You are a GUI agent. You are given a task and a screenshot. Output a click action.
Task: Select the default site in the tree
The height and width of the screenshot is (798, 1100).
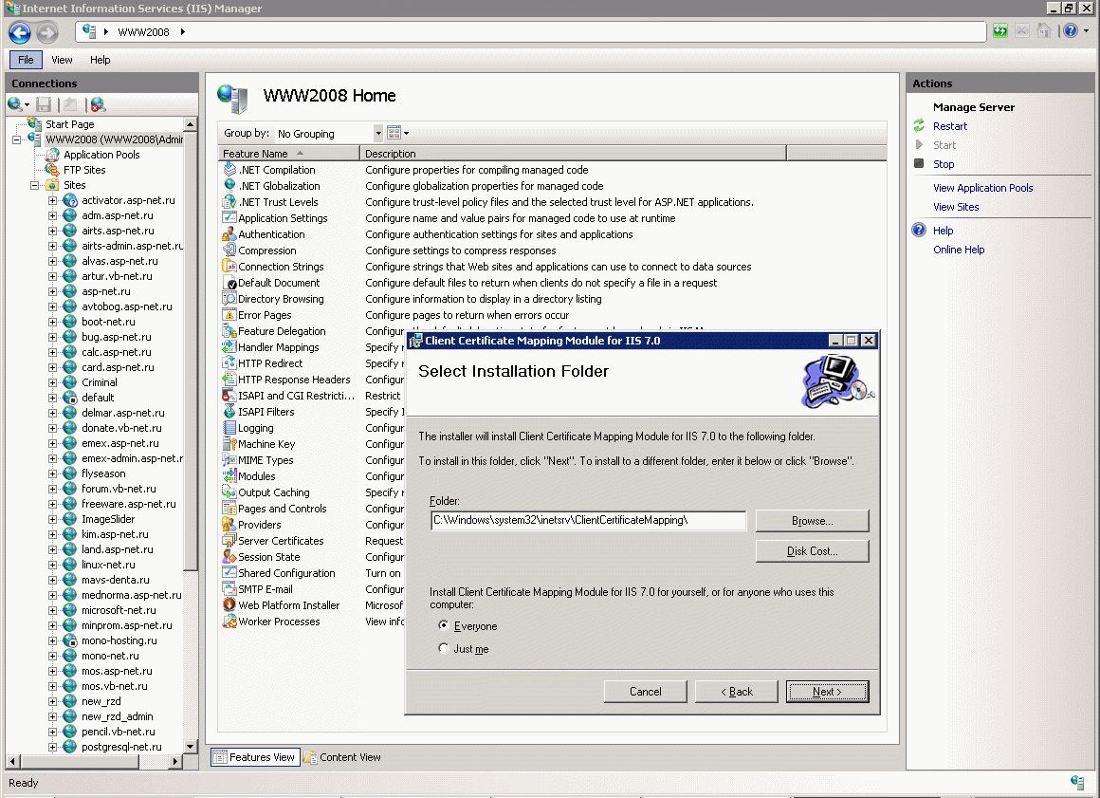pos(98,398)
